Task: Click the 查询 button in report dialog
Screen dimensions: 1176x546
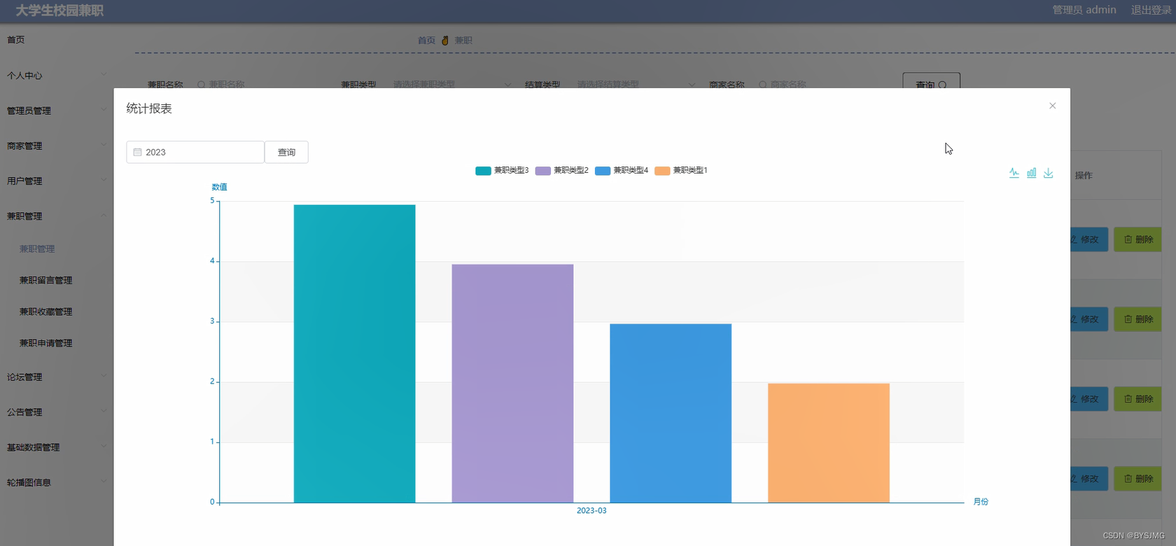Action: coord(286,152)
